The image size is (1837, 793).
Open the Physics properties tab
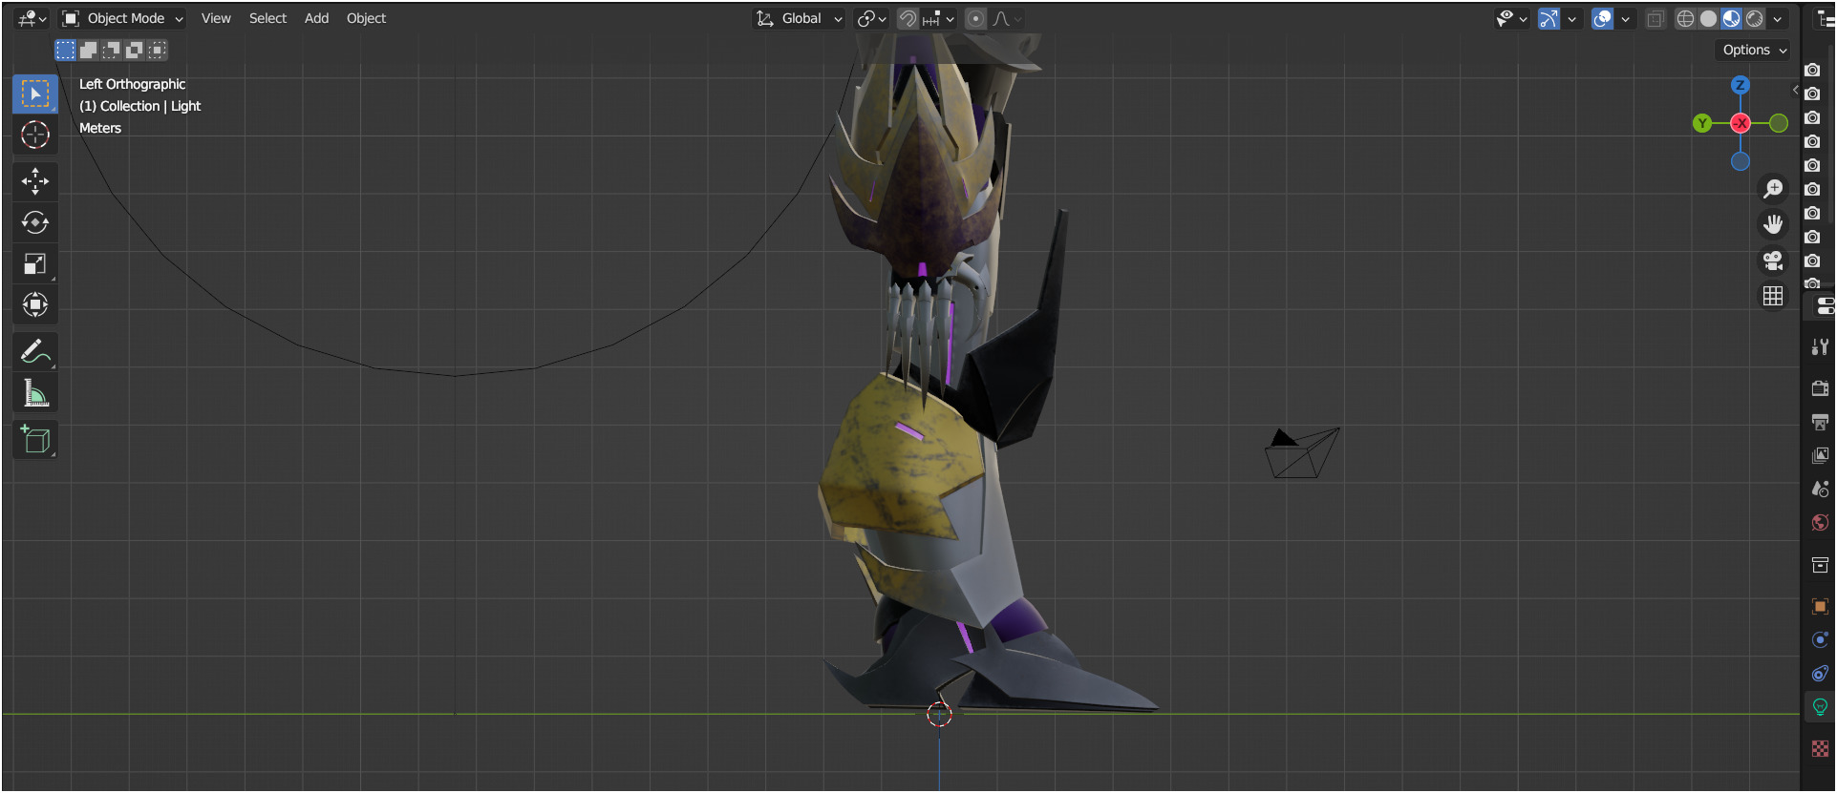pos(1820,639)
